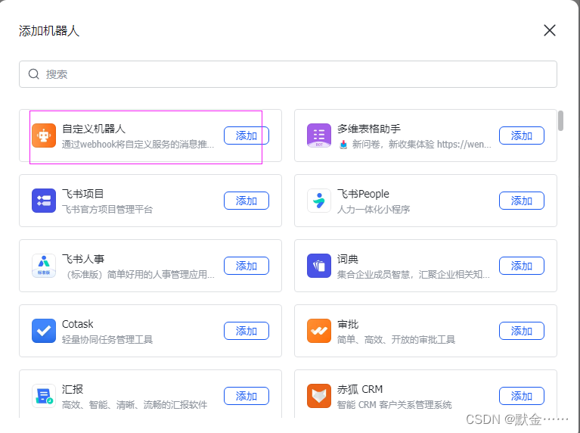Close the 添加机器人 dialog
Screen dimensions: 580x433
(x=550, y=30)
